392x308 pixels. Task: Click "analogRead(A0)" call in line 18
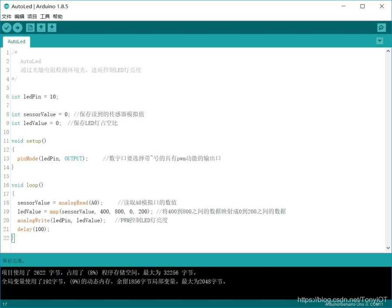(79, 203)
